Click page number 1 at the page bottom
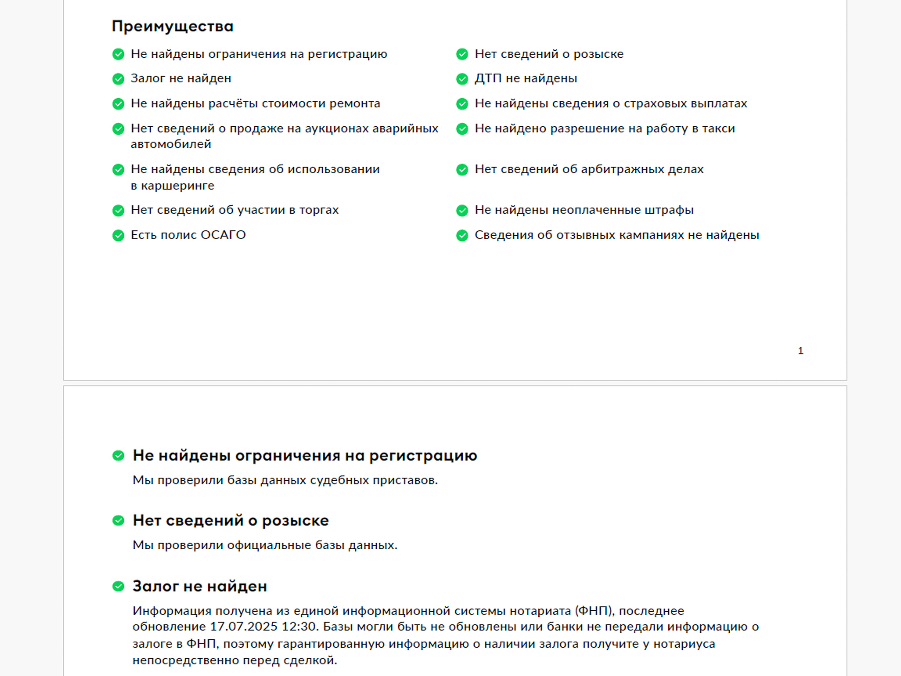901x676 pixels. [x=801, y=351]
